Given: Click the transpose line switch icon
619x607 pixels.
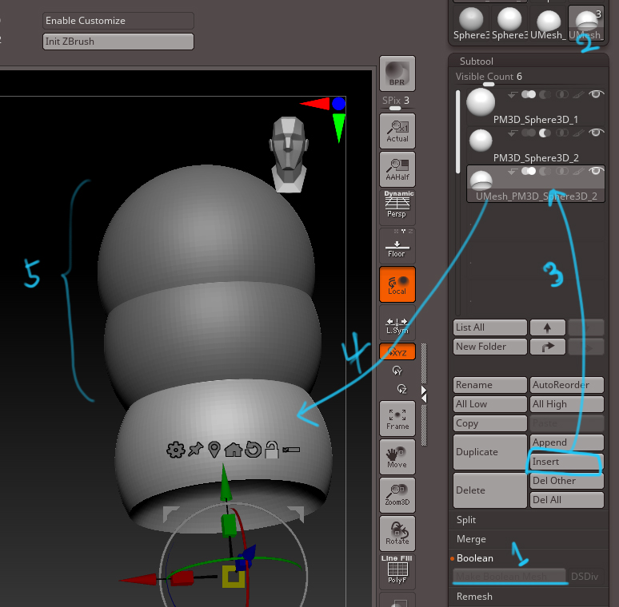Looking at the screenshot, I should 291,450.
